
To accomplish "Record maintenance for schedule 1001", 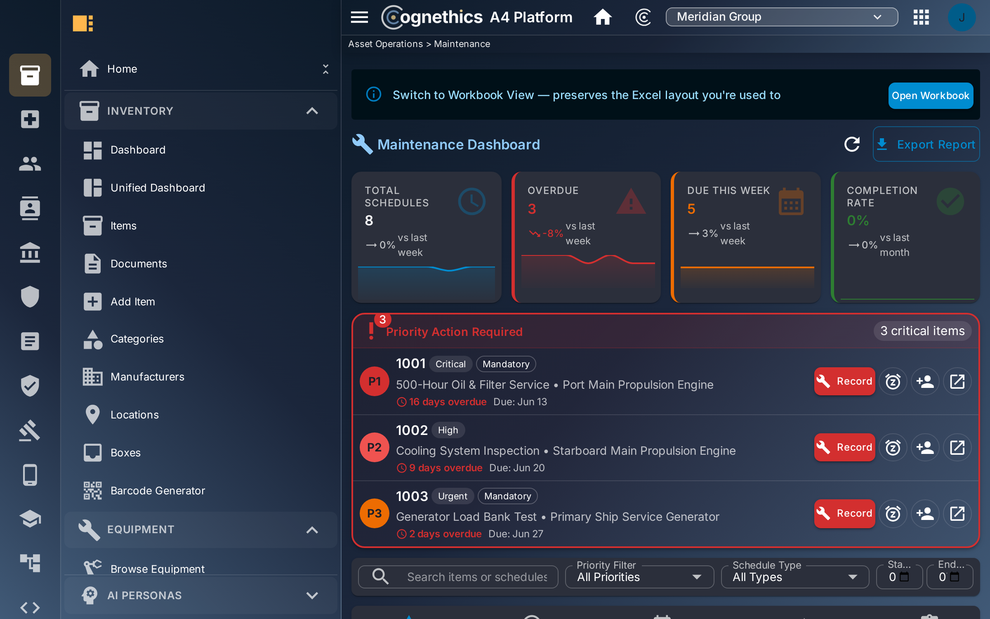I will click(x=844, y=381).
